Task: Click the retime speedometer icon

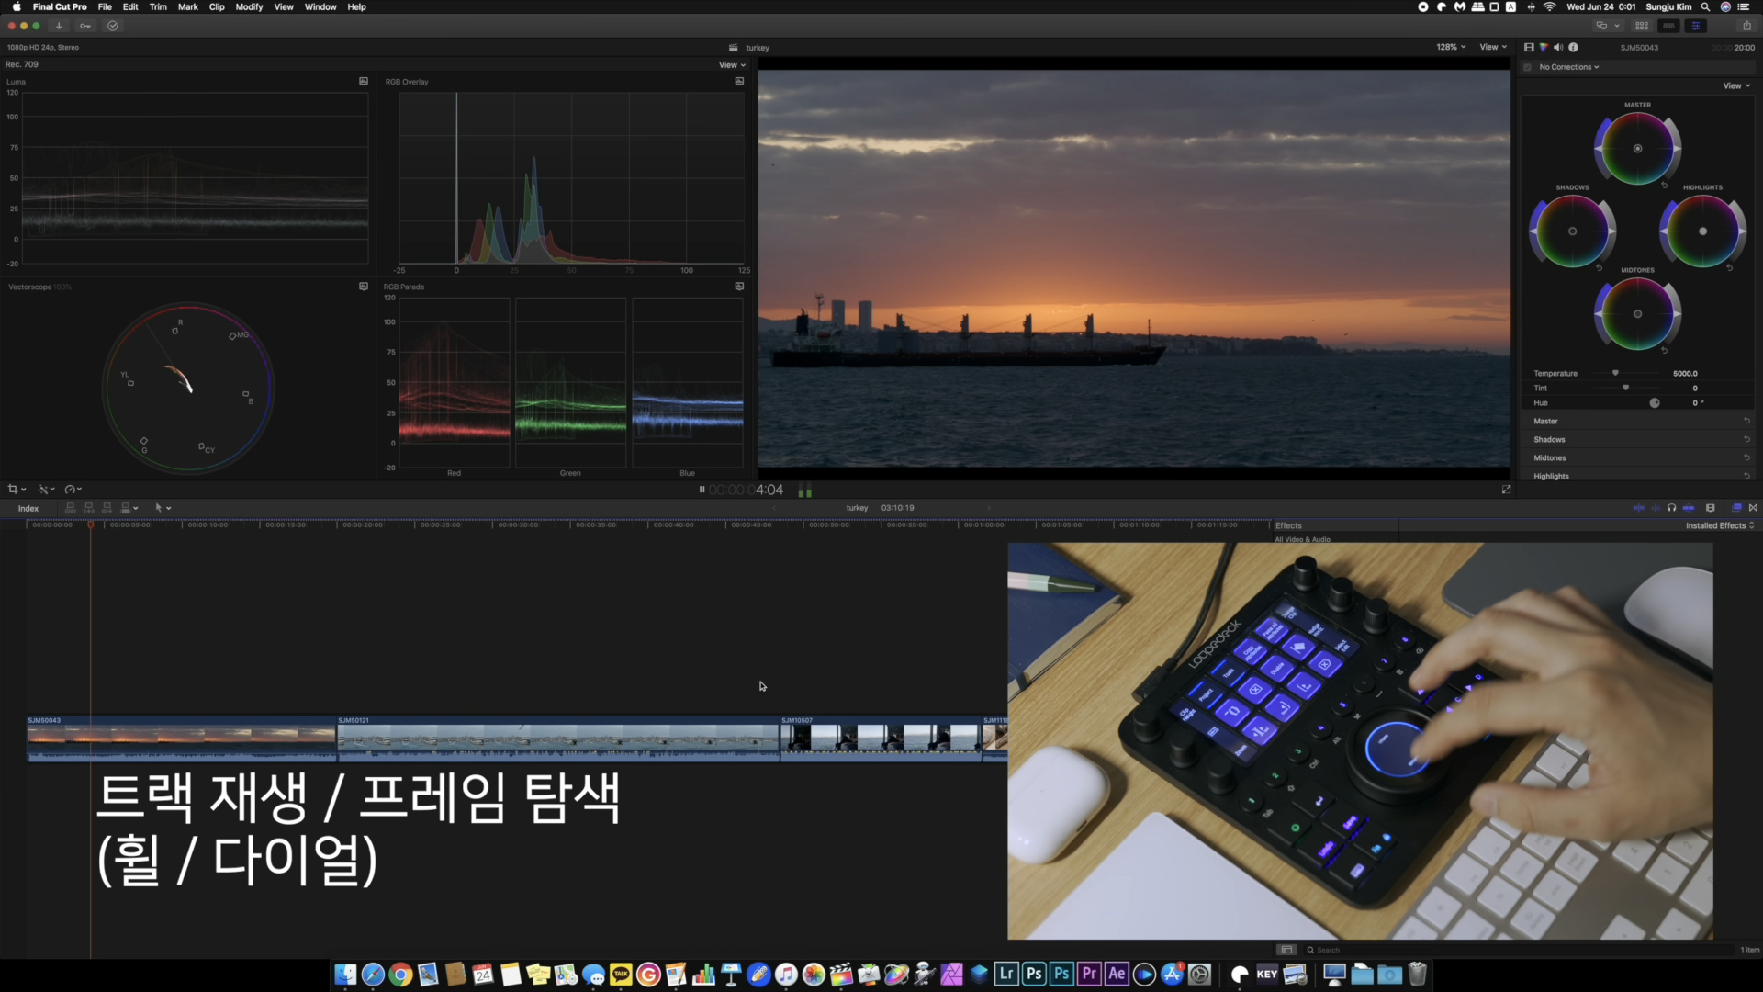Action: pos(71,490)
